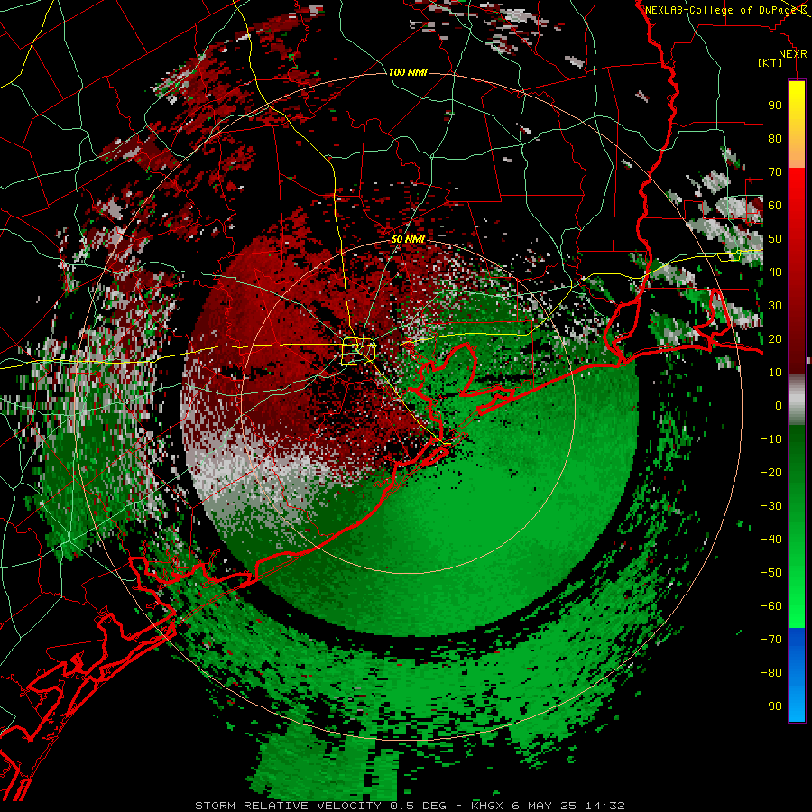This screenshot has width=812, height=812.
Task: Click the -60 value on velocity scale
Action: 771,606
